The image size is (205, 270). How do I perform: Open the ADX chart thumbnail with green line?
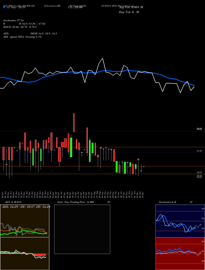click(25, 221)
